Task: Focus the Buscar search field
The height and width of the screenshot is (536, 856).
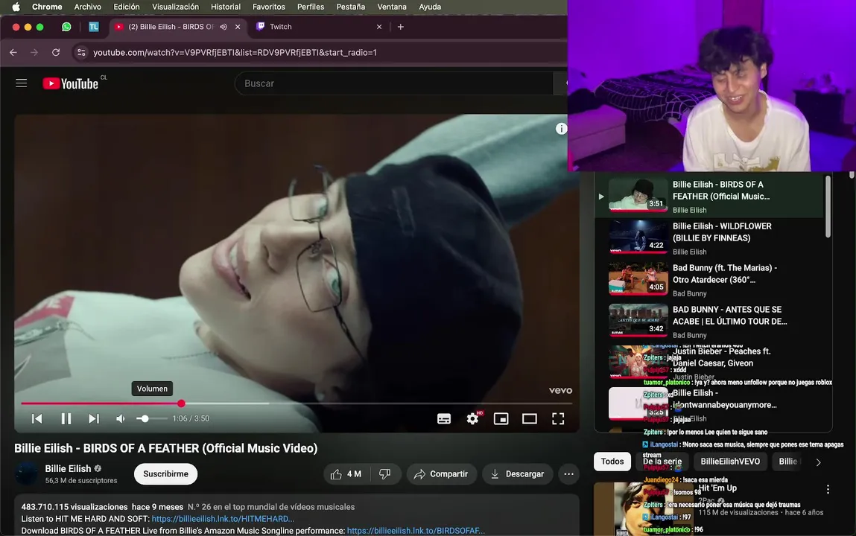Action: tap(394, 83)
